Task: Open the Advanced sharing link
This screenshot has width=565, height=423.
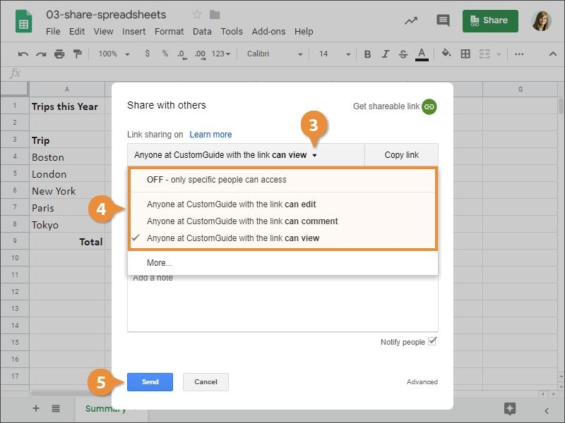Action: click(422, 382)
